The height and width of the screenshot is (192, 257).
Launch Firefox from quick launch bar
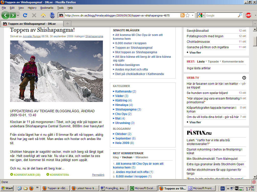[31, 188]
